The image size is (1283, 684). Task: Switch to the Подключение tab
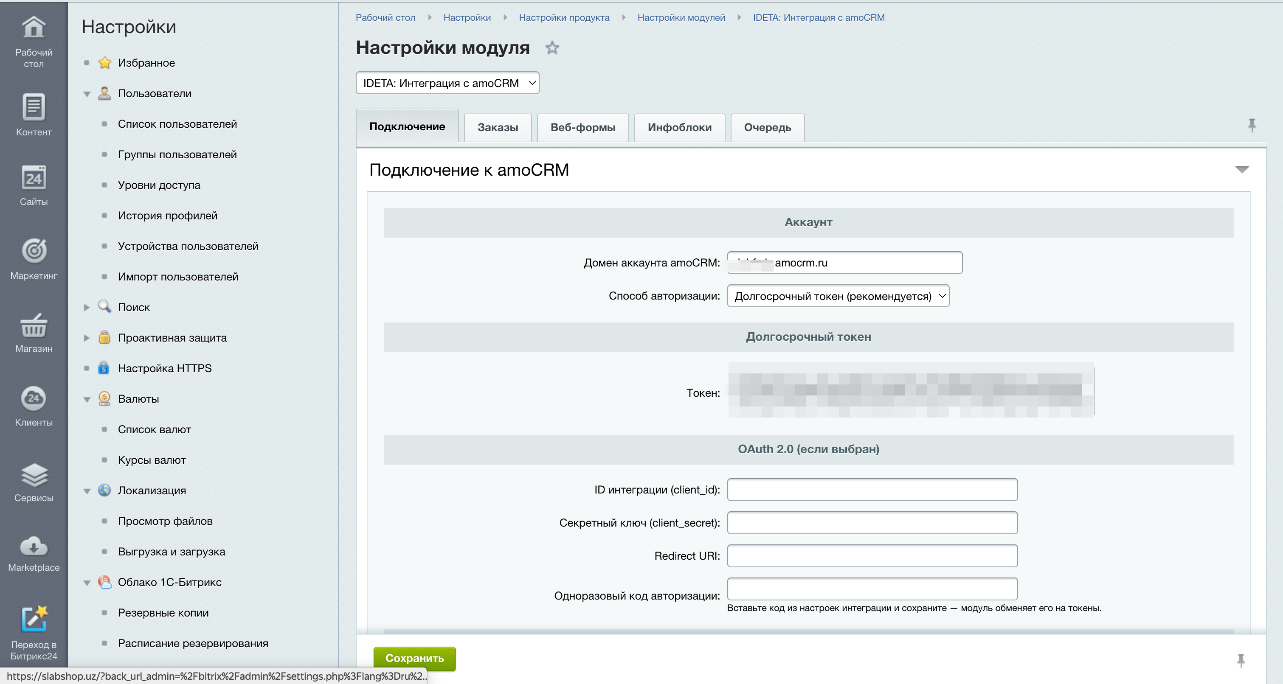(407, 126)
